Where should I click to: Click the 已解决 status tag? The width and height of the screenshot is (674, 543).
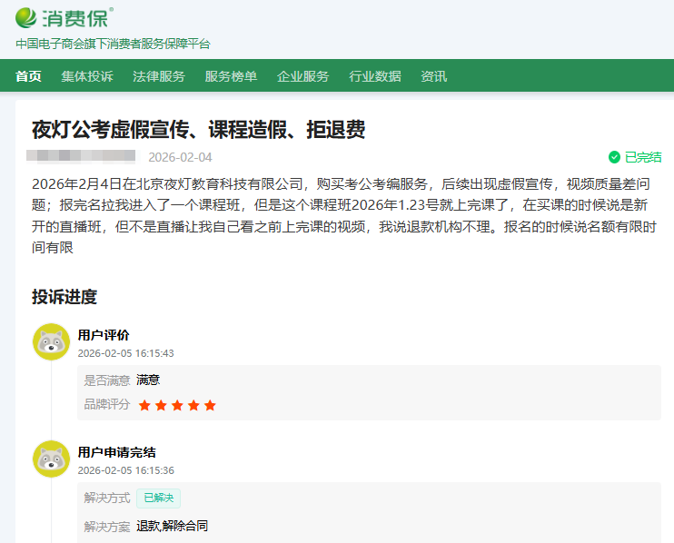pyautogui.click(x=158, y=498)
